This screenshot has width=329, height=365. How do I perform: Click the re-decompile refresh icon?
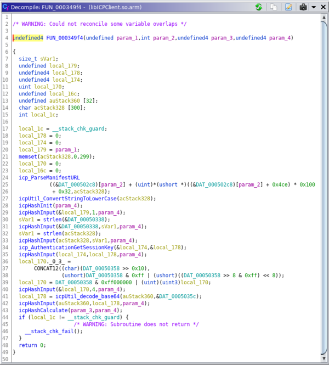pyautogui.click(x=259, y=7)
